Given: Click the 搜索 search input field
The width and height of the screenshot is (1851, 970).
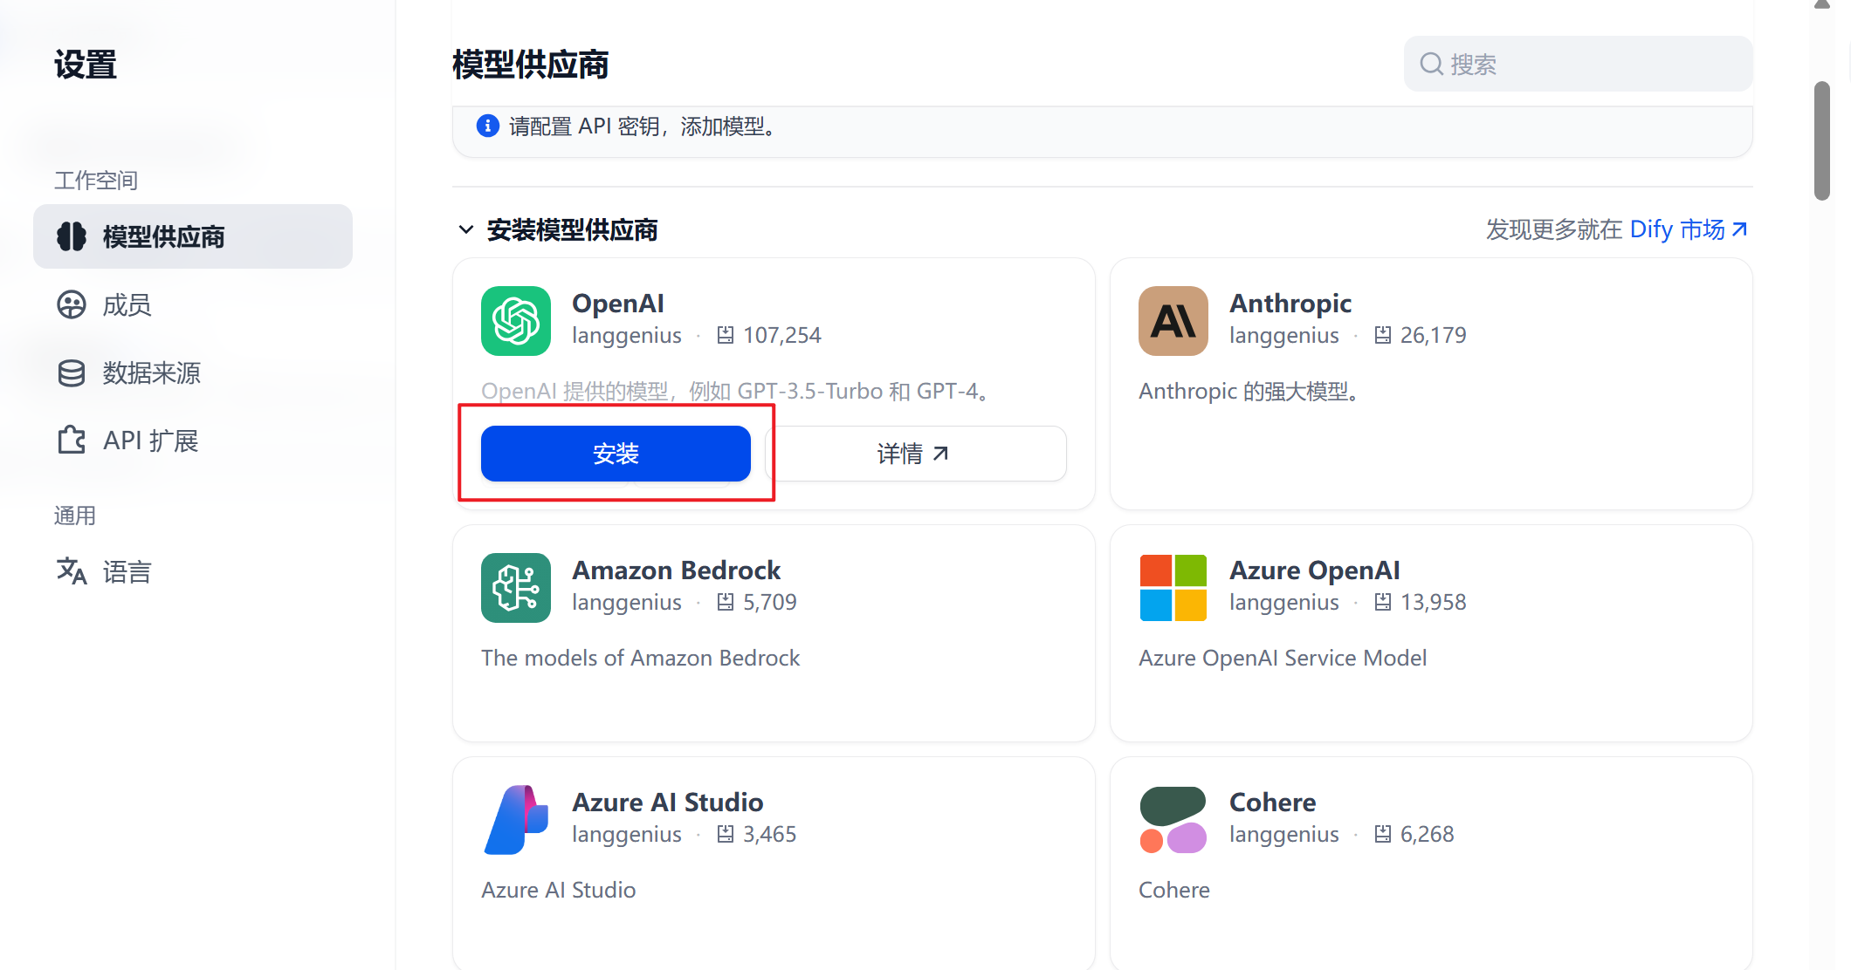Looking at the screenshot, I should coord(1579,64).
